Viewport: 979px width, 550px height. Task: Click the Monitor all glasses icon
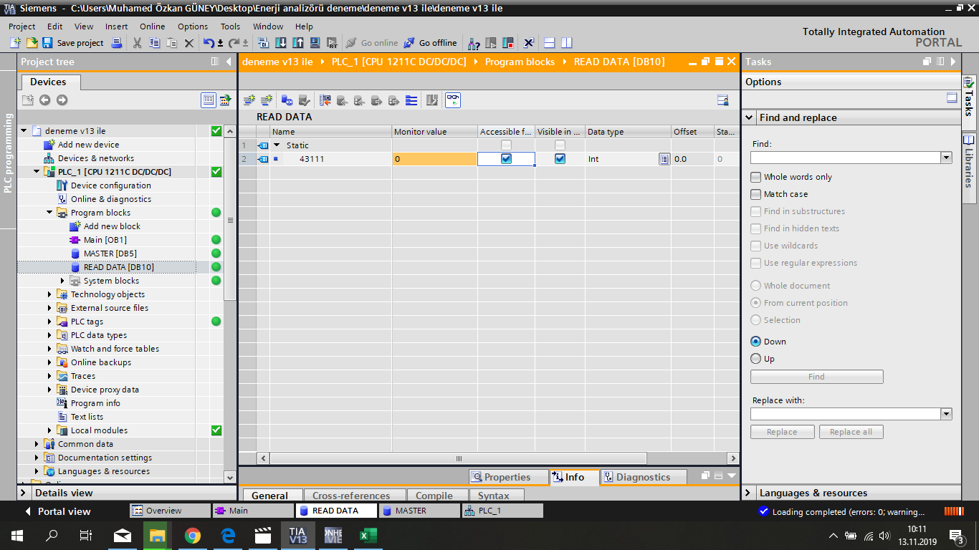(x=453, y=100)
